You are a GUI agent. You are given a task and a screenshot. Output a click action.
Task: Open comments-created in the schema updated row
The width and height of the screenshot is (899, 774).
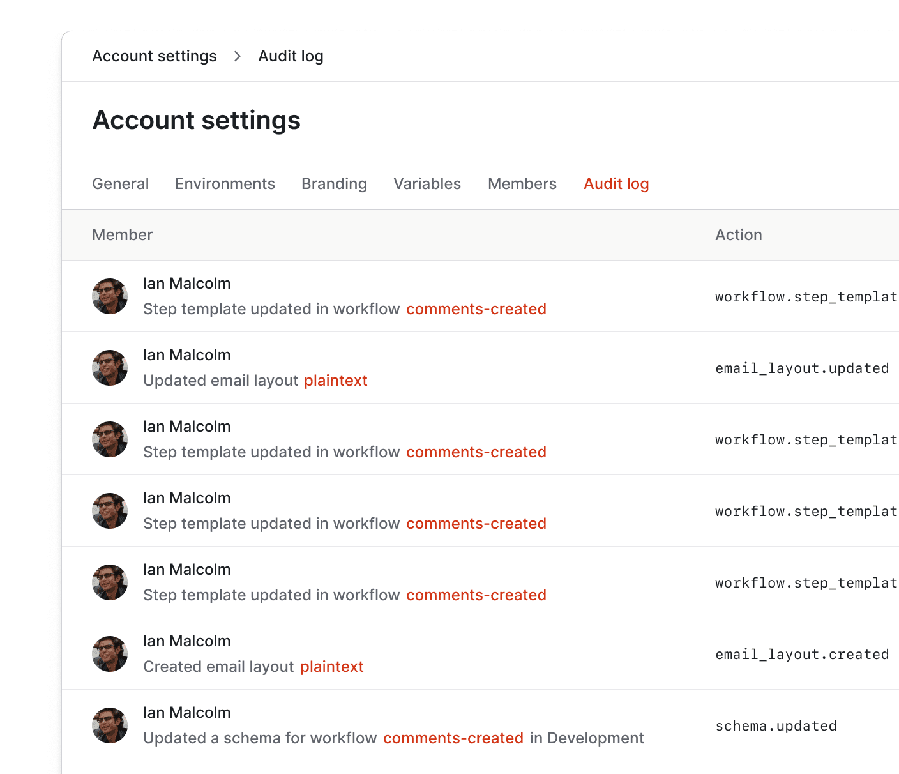[453, 738]
